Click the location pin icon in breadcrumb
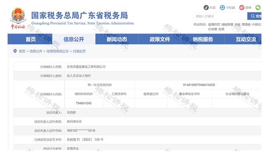The width and height of the screenshot is (269, 159). [15, 51]
